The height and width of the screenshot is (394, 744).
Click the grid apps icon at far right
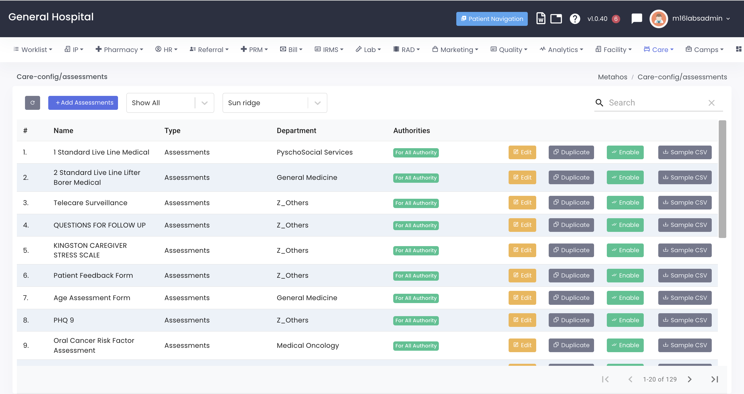point(738,49)
